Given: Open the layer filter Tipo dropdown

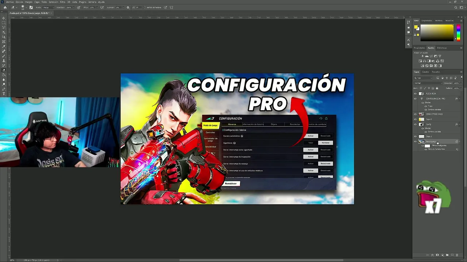Looking at the screenshot, I should (423, 78).
